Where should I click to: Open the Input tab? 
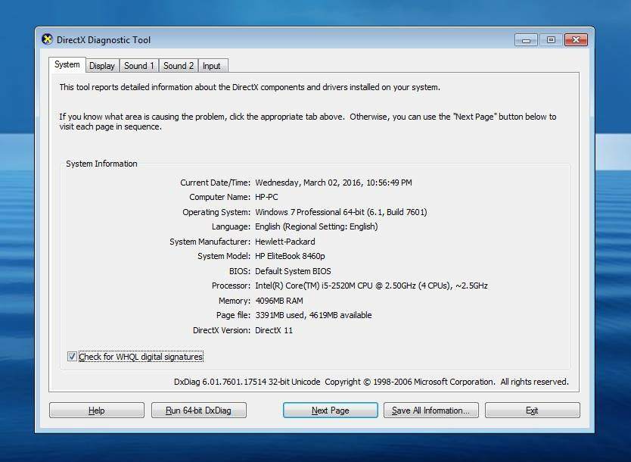212,66
